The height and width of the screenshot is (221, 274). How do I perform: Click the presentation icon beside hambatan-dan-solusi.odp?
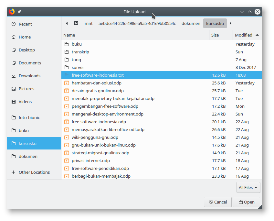tap(67, 83)
